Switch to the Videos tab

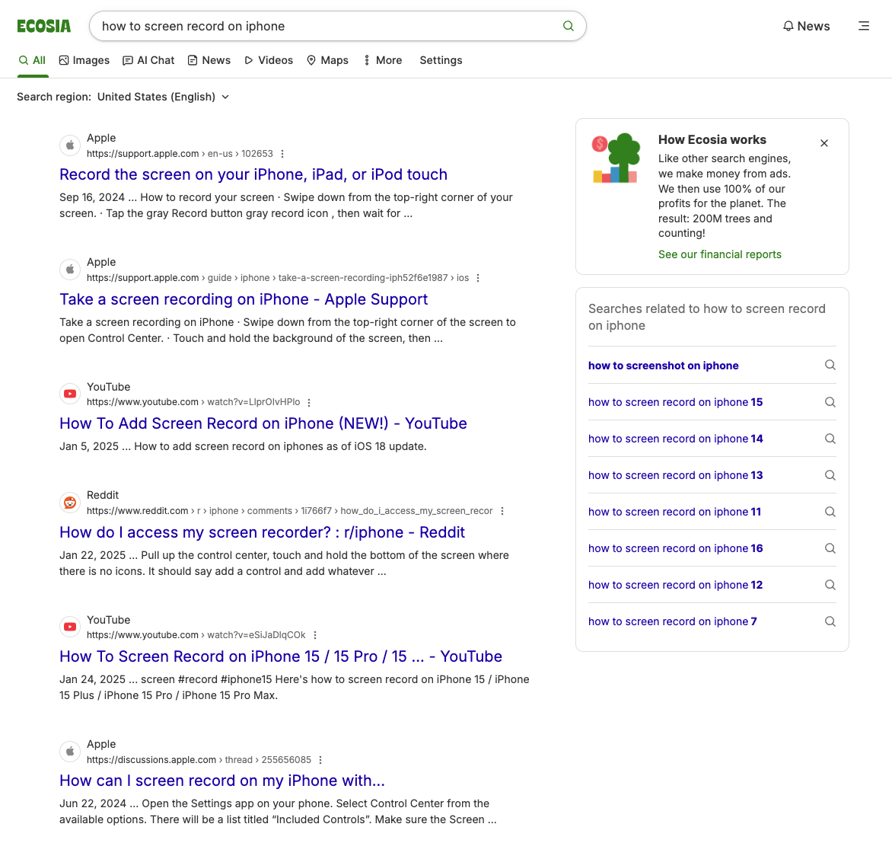(269, 60)
